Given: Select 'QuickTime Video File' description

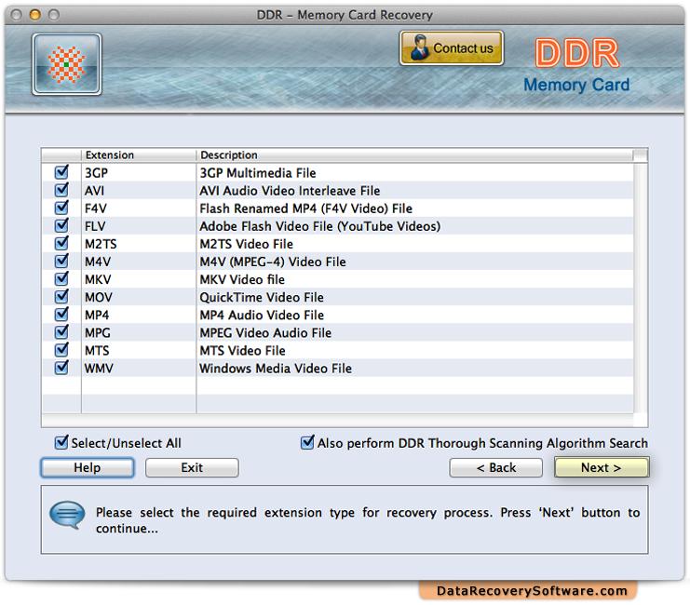Looking at the screenshot, I should [x=262, y=298].
